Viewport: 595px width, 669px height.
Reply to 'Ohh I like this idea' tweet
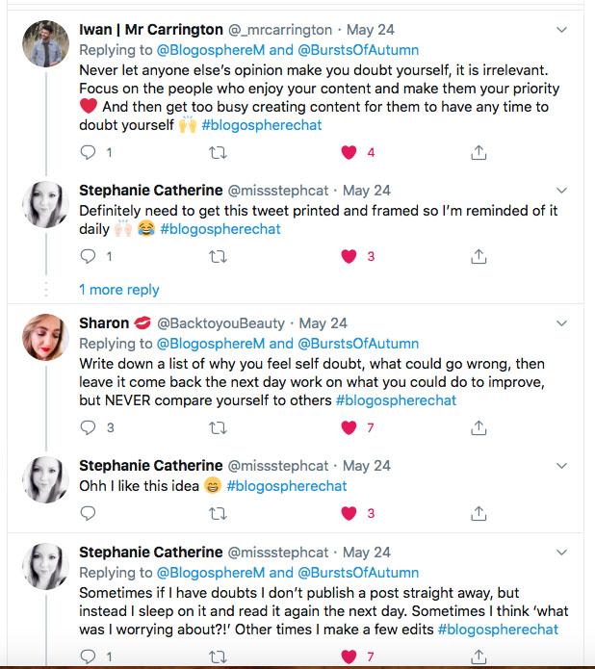88,513
